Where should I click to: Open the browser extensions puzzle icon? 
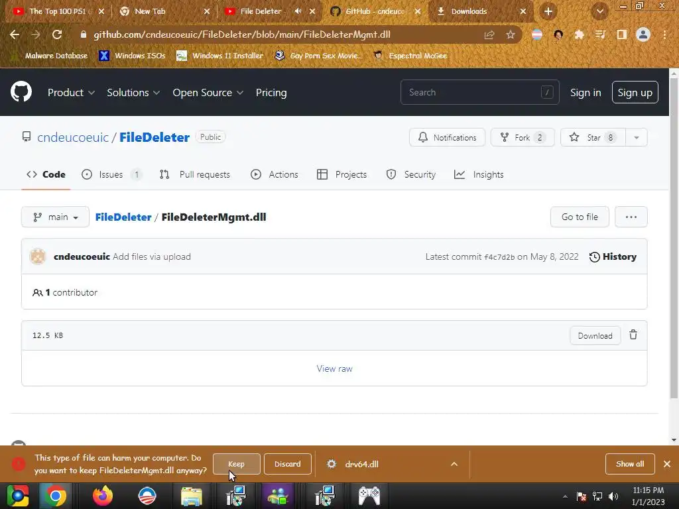(579, 34)
